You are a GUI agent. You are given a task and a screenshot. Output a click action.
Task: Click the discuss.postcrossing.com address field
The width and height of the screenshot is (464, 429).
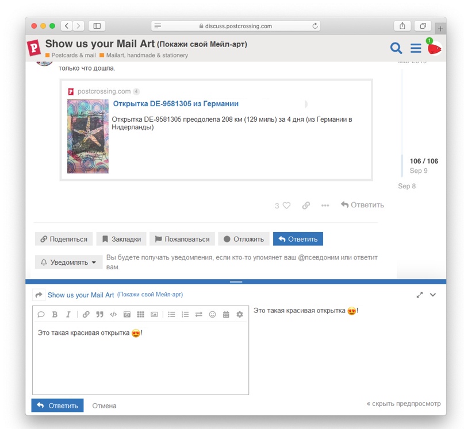point(236,26)
